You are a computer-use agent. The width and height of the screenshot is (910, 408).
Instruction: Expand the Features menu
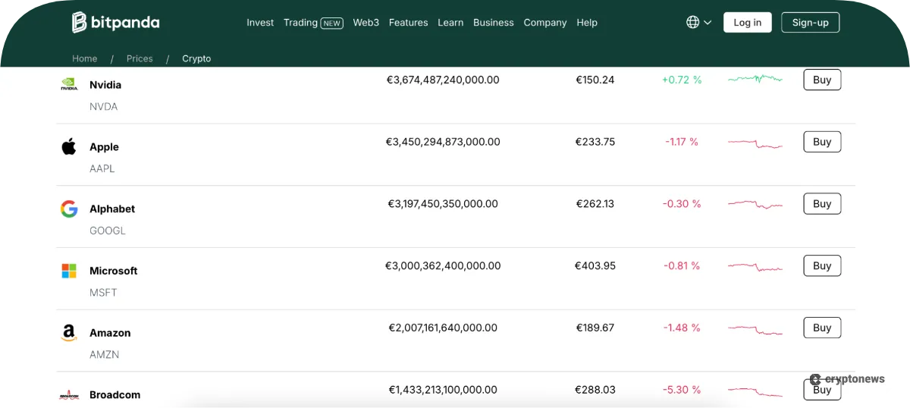[x=408, y=23]
